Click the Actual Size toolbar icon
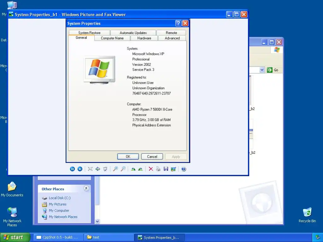 point(98,169)
